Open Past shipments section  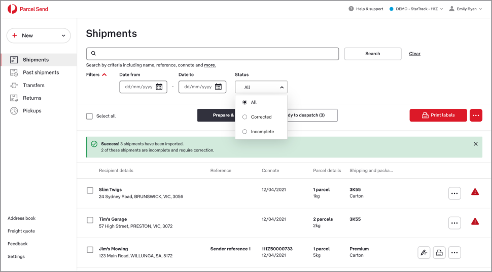click(x=39, y=72)
